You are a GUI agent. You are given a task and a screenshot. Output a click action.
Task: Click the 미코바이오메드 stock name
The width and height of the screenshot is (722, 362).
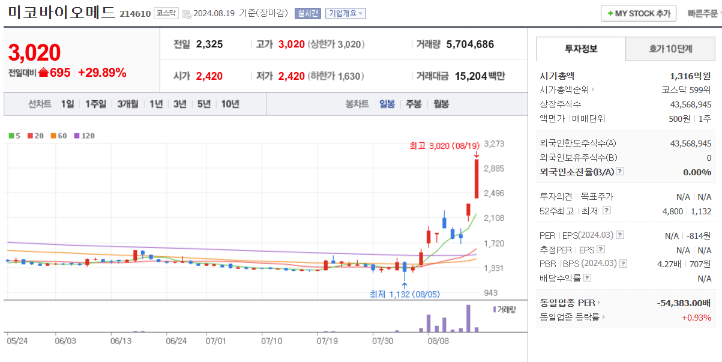click(62, 13)
